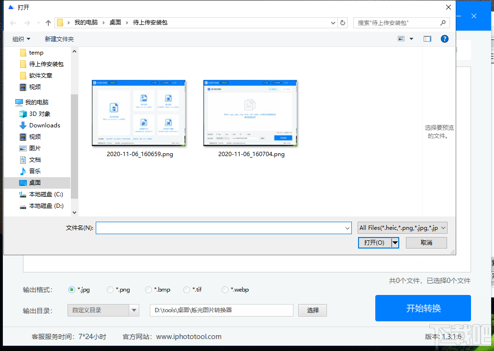This screenshot has width=494, height=351.
Task: Click the forward navigation arrow
Action: pos(26,23)
